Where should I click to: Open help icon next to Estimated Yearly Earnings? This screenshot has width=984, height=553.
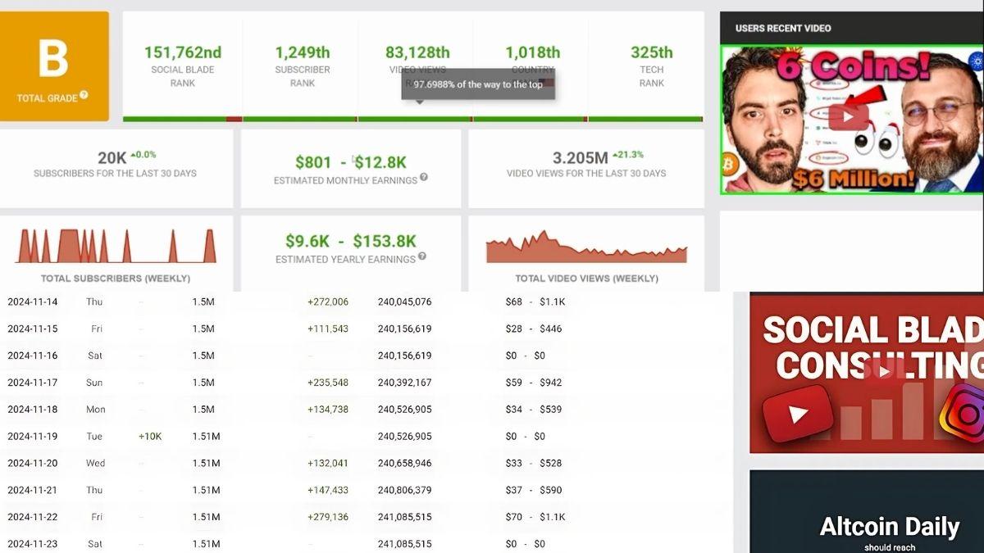422,256
